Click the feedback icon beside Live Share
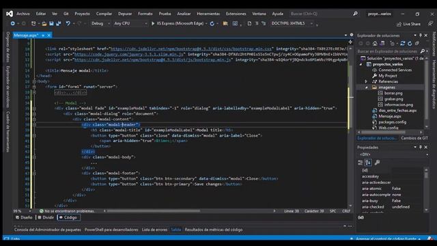Image resolution: width=437 pixels, height=246 pixels. [431, 24]
